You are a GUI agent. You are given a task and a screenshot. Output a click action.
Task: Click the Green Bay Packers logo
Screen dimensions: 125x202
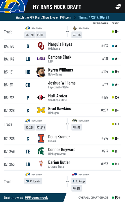coord(74,121)
